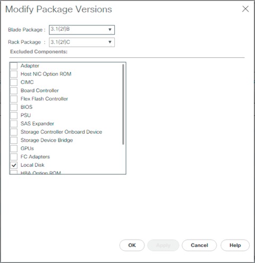This screenshot has width=255, height=263.
Task: Exclude the PSU component
Action: click(14, 115)
